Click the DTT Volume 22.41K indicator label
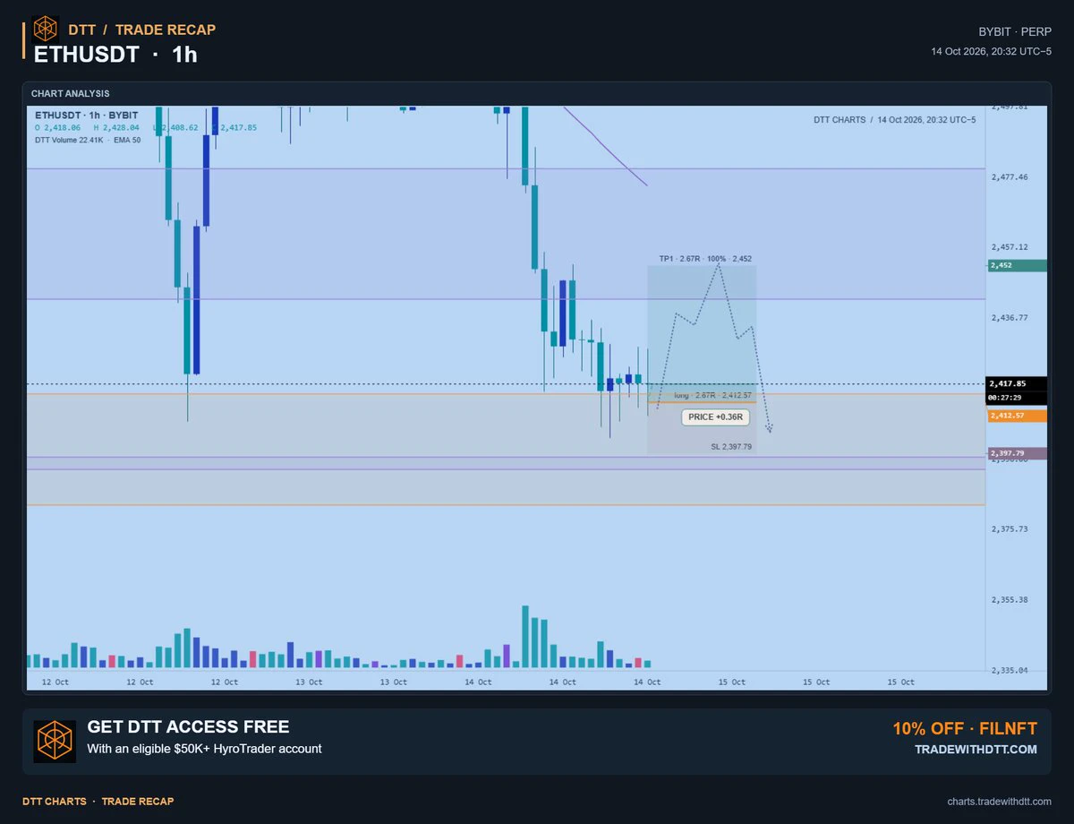 68,140
